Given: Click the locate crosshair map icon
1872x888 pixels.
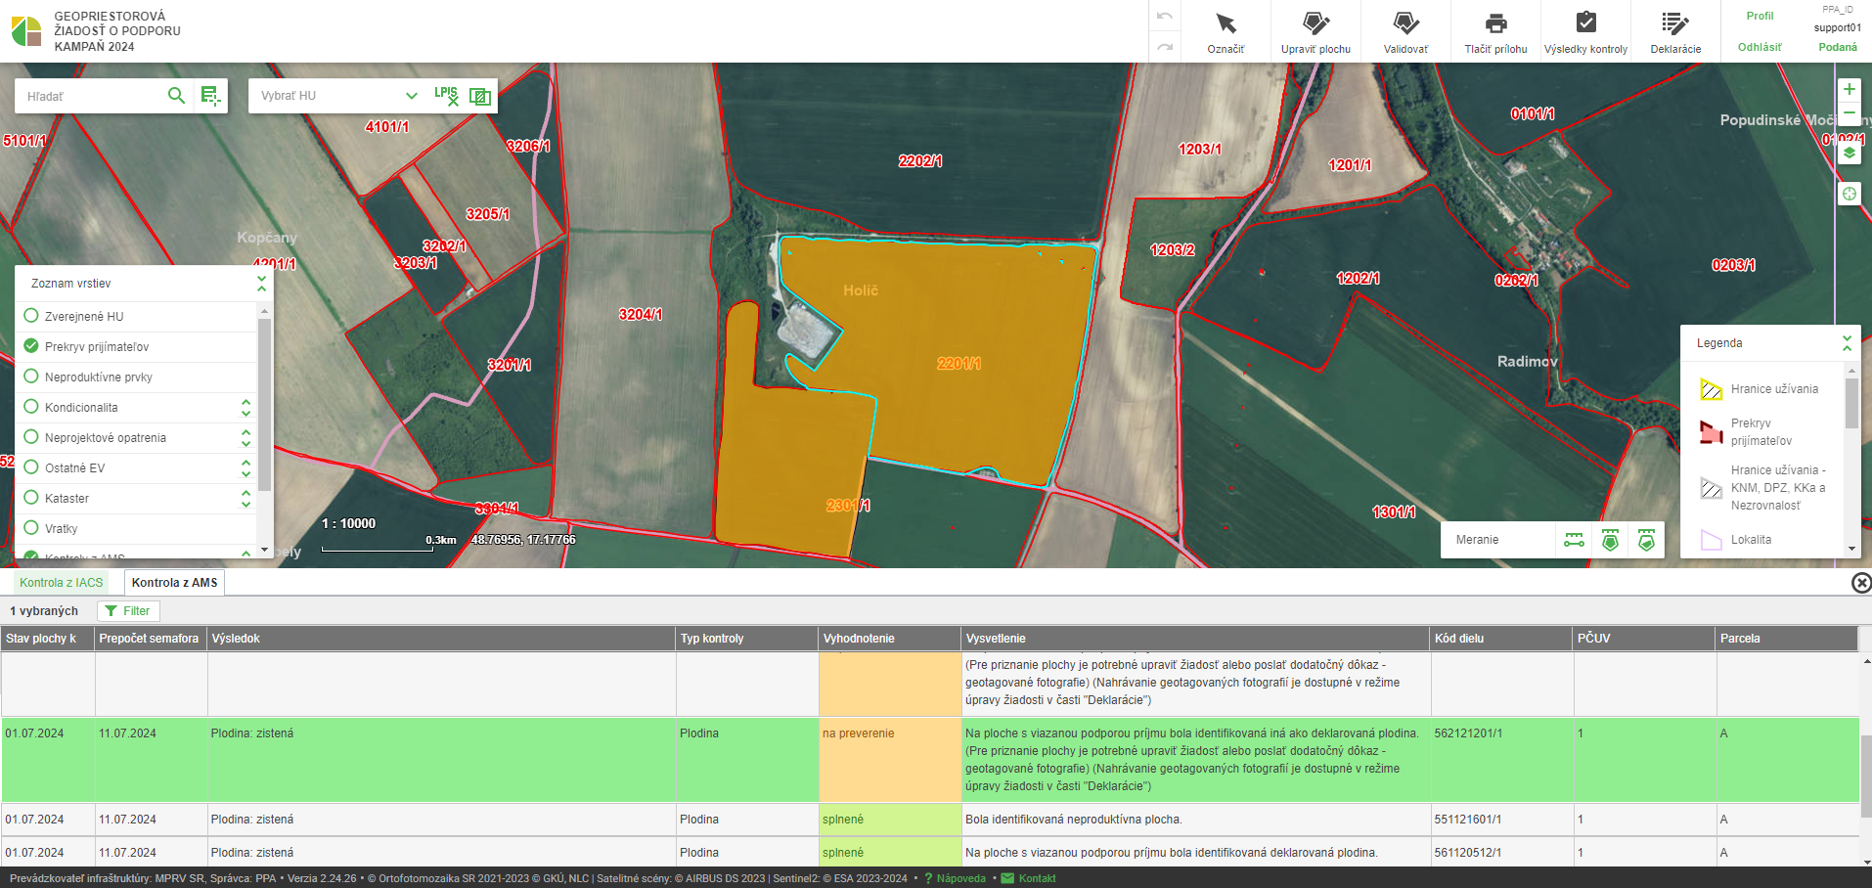Looking at the screenshot, I should 1849,194.
